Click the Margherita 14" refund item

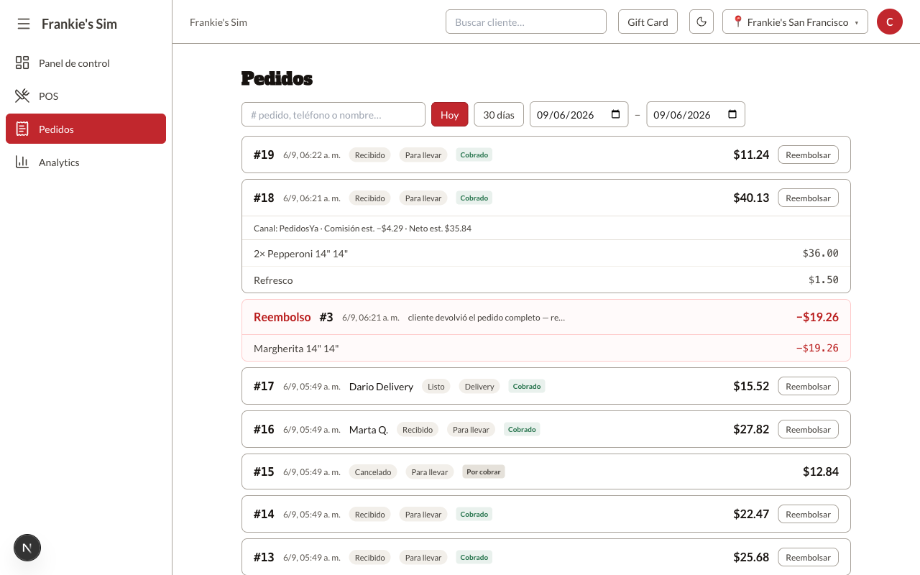point(546,348)
